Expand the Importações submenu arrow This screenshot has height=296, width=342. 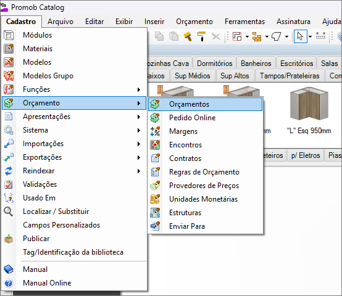139,144
